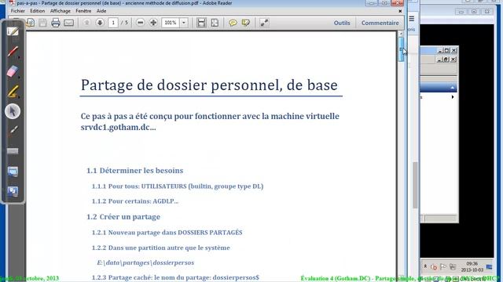This screenshot has width=503, height=282.
Task: Open the zoom level dropdown arrow
Action: pyautogui.click(x=183, y=23)
